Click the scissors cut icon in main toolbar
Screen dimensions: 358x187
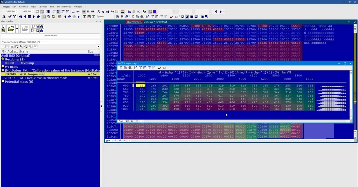[x=133, y=17]
